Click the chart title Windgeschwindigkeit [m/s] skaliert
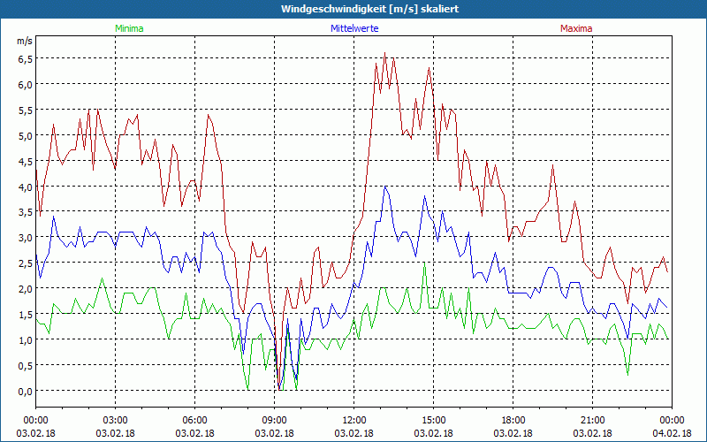Screen dimensions: 707x442 (x=369, y=9)
